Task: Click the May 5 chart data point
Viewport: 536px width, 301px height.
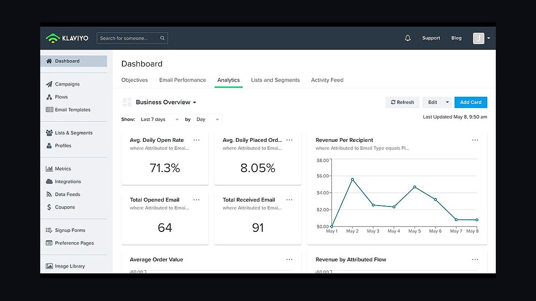Action: (415, 187)
